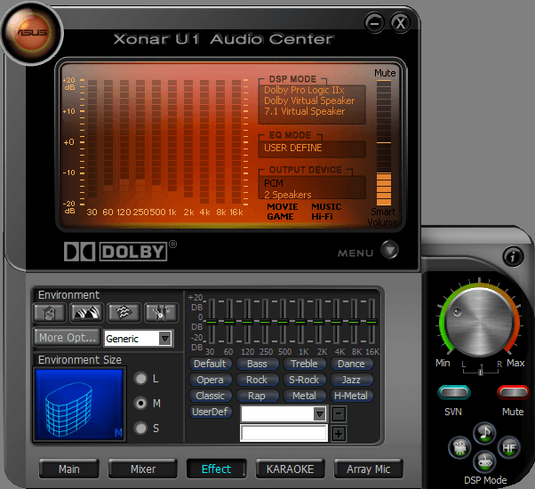Click the 1K equalizer slider
Screen dimensions: 535x489
(300, 322)
